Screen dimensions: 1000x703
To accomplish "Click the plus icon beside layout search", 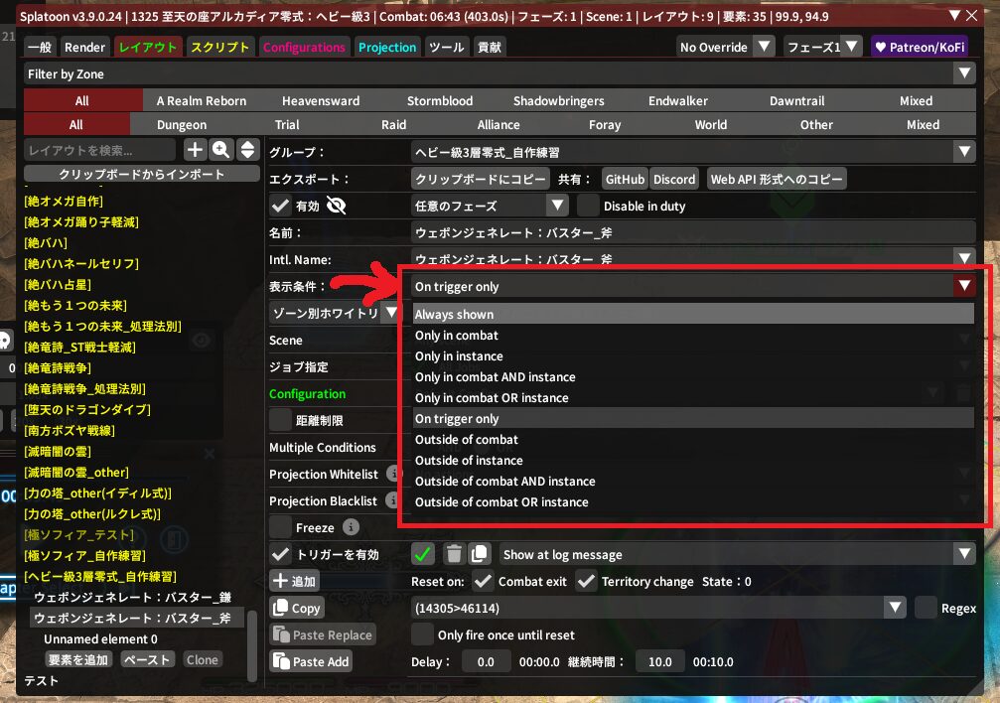I will tap(196, 150).
